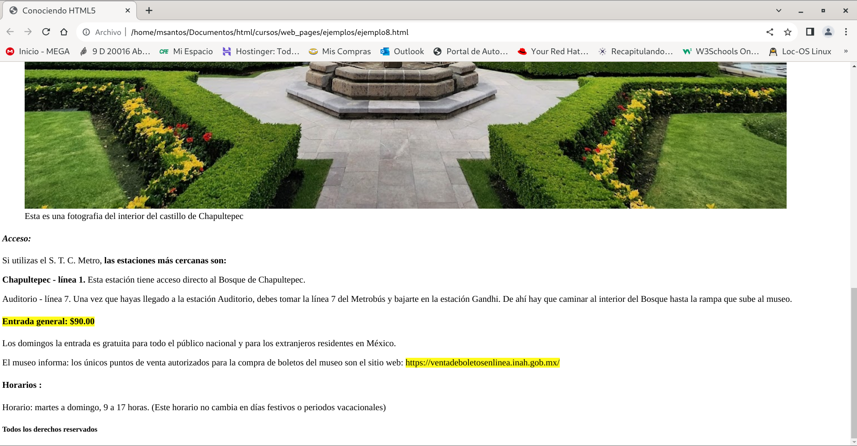This screenshot has width=857, height=446.
Task: Open a new browser tab
Action: [149, 10]
